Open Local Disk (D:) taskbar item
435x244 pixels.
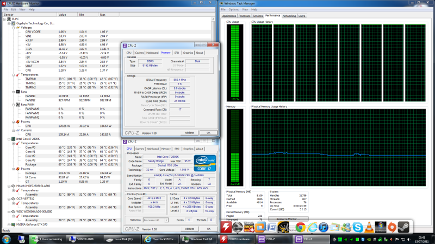coord(122,239)
